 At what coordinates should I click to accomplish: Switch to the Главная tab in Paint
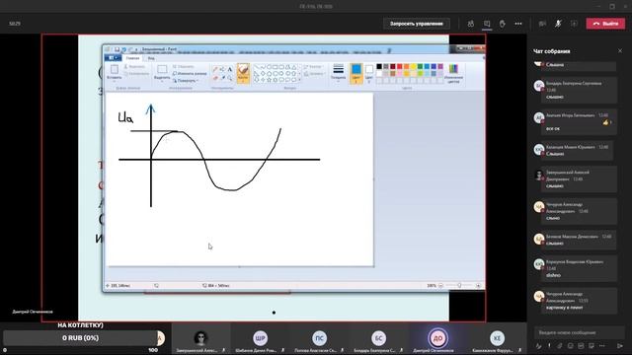click(132, 58)
